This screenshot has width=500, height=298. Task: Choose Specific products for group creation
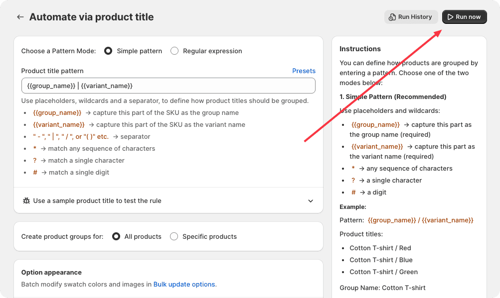174,236
